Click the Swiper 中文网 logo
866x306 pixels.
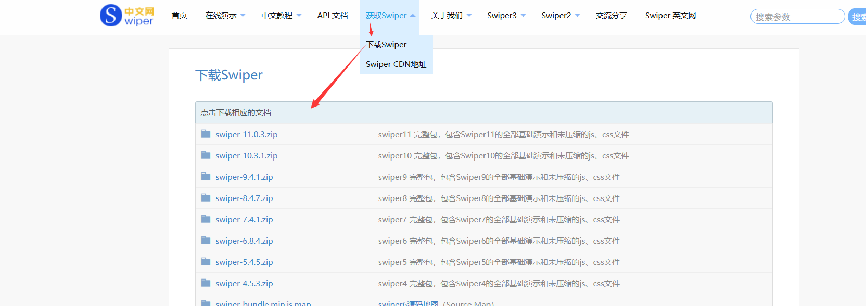[x=127, y=16]
